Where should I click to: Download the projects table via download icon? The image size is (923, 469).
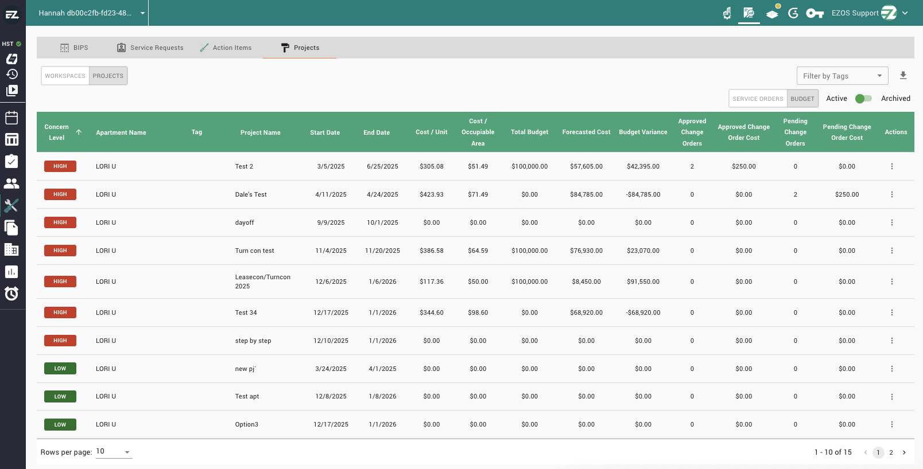click(903, 75)
